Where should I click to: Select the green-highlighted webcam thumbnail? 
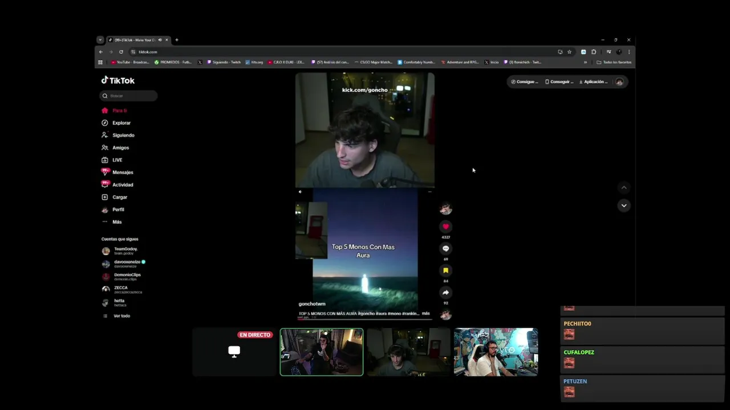pos(322,352)
